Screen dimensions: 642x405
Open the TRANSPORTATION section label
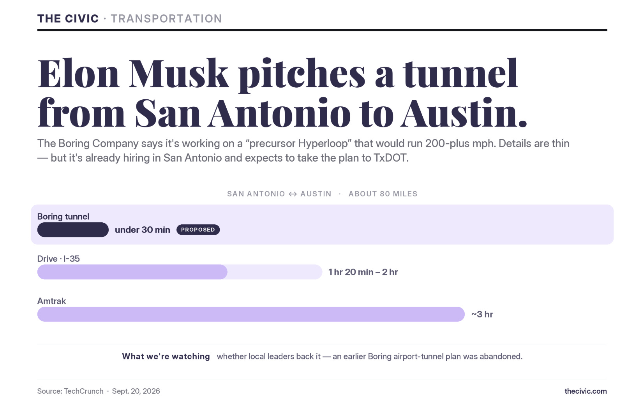tap(166, 19)
